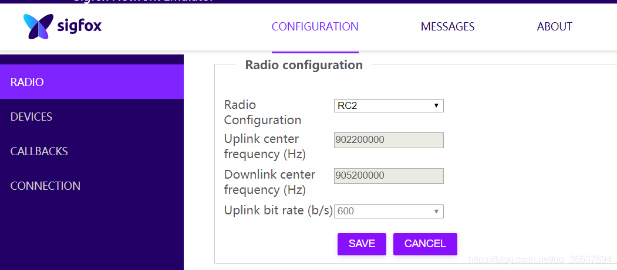Click the Uplink center frequency field
Viewport: 617px width, 270px height.
389,140
